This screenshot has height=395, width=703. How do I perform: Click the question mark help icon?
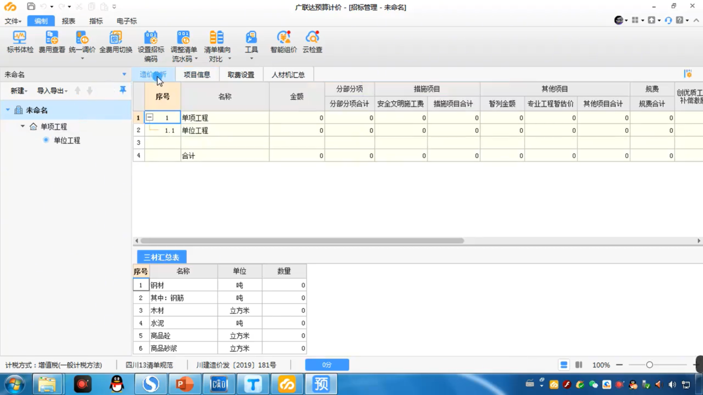[680, 20]
